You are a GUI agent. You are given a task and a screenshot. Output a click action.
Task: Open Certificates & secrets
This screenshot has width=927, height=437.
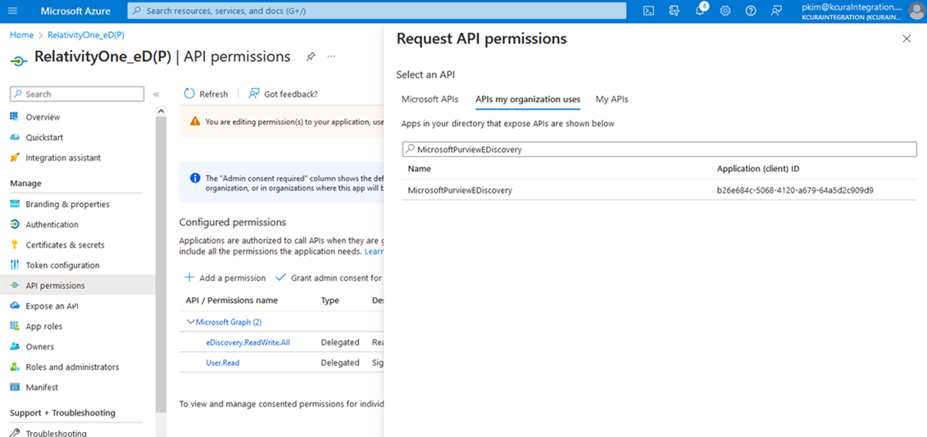click(x=65, y=245)
